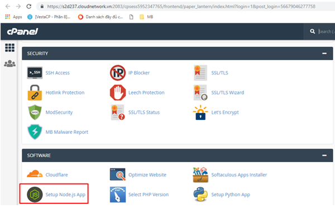Image resolution: width=335 pixels, height=223 pixels.
Task: Open the Leech Protection link
Action: (x=146, y=93)
